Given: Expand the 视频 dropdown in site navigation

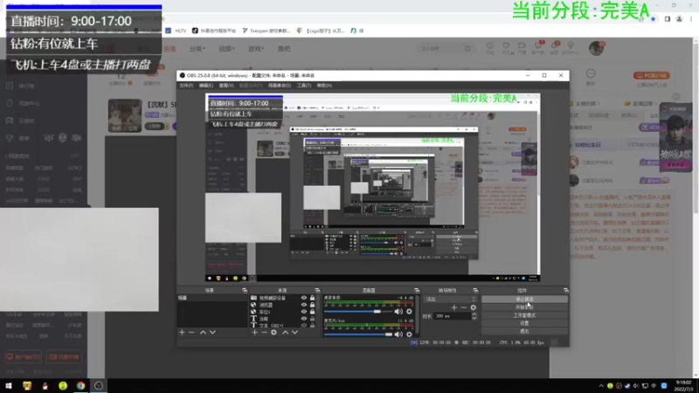Looking at the screenshot, I should click(226, 49).
